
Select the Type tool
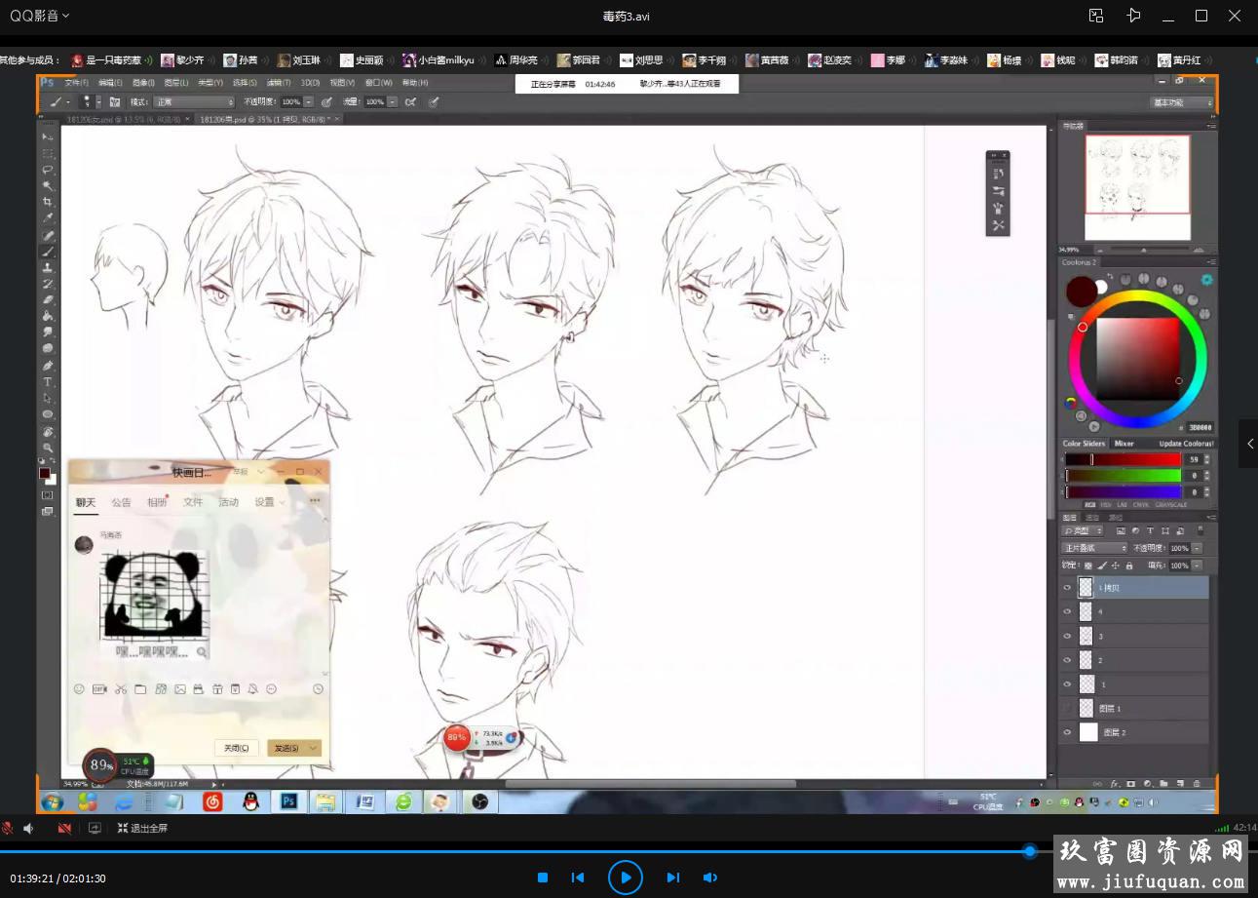tap(48, 382)
